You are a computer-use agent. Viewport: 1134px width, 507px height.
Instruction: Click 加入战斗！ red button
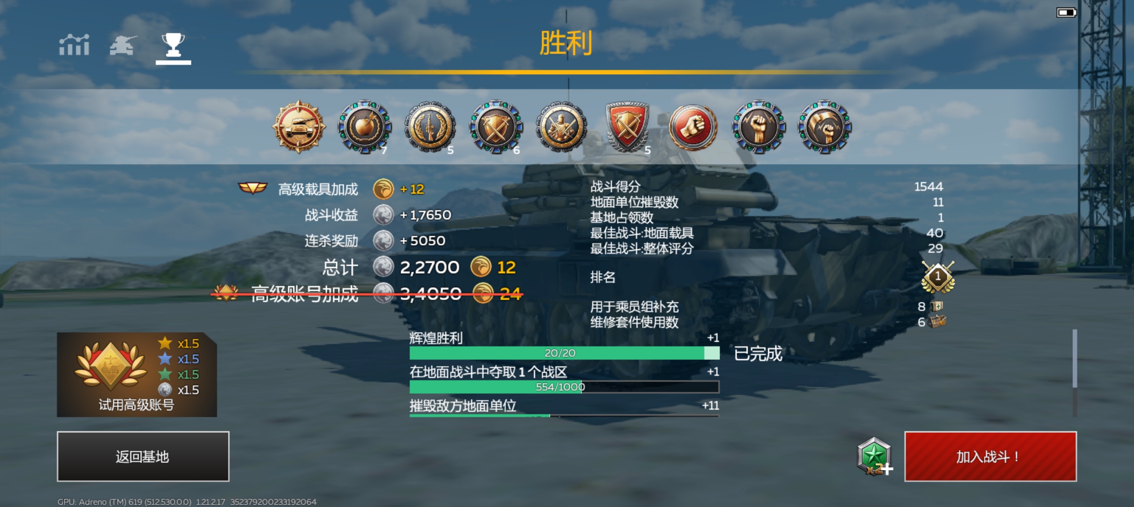[990, 456]
